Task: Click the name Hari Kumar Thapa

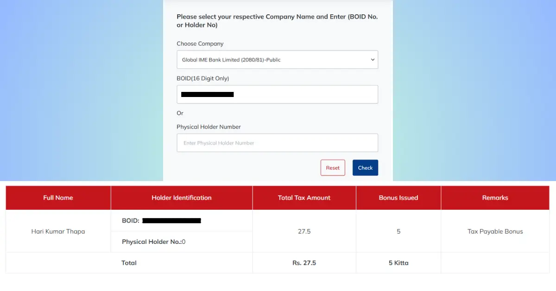Action: point(58,231)
